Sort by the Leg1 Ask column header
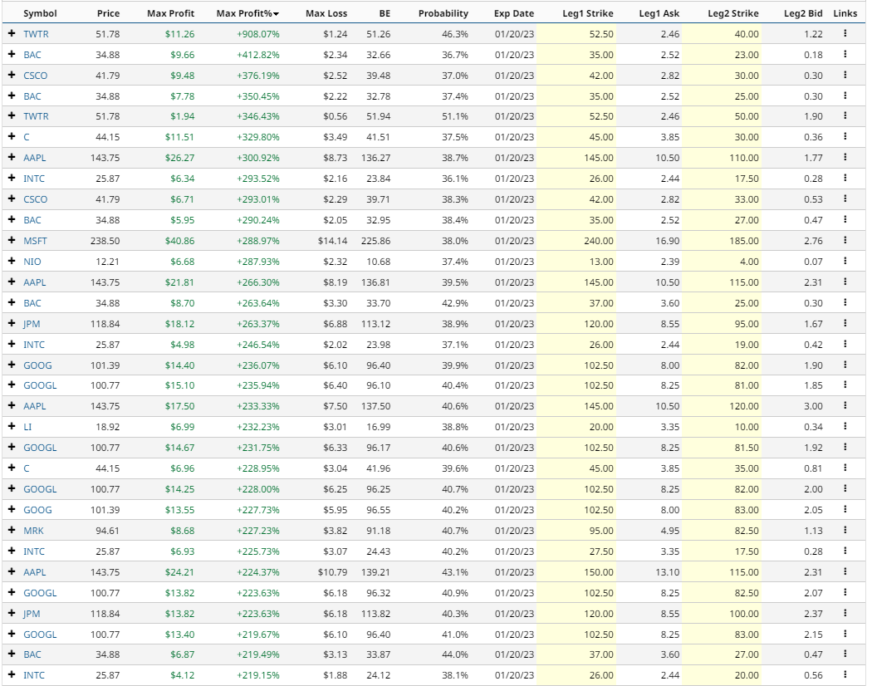 [659, 13]
